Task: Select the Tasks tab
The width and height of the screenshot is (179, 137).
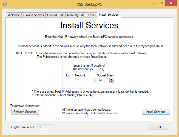Action: (92, 15)
